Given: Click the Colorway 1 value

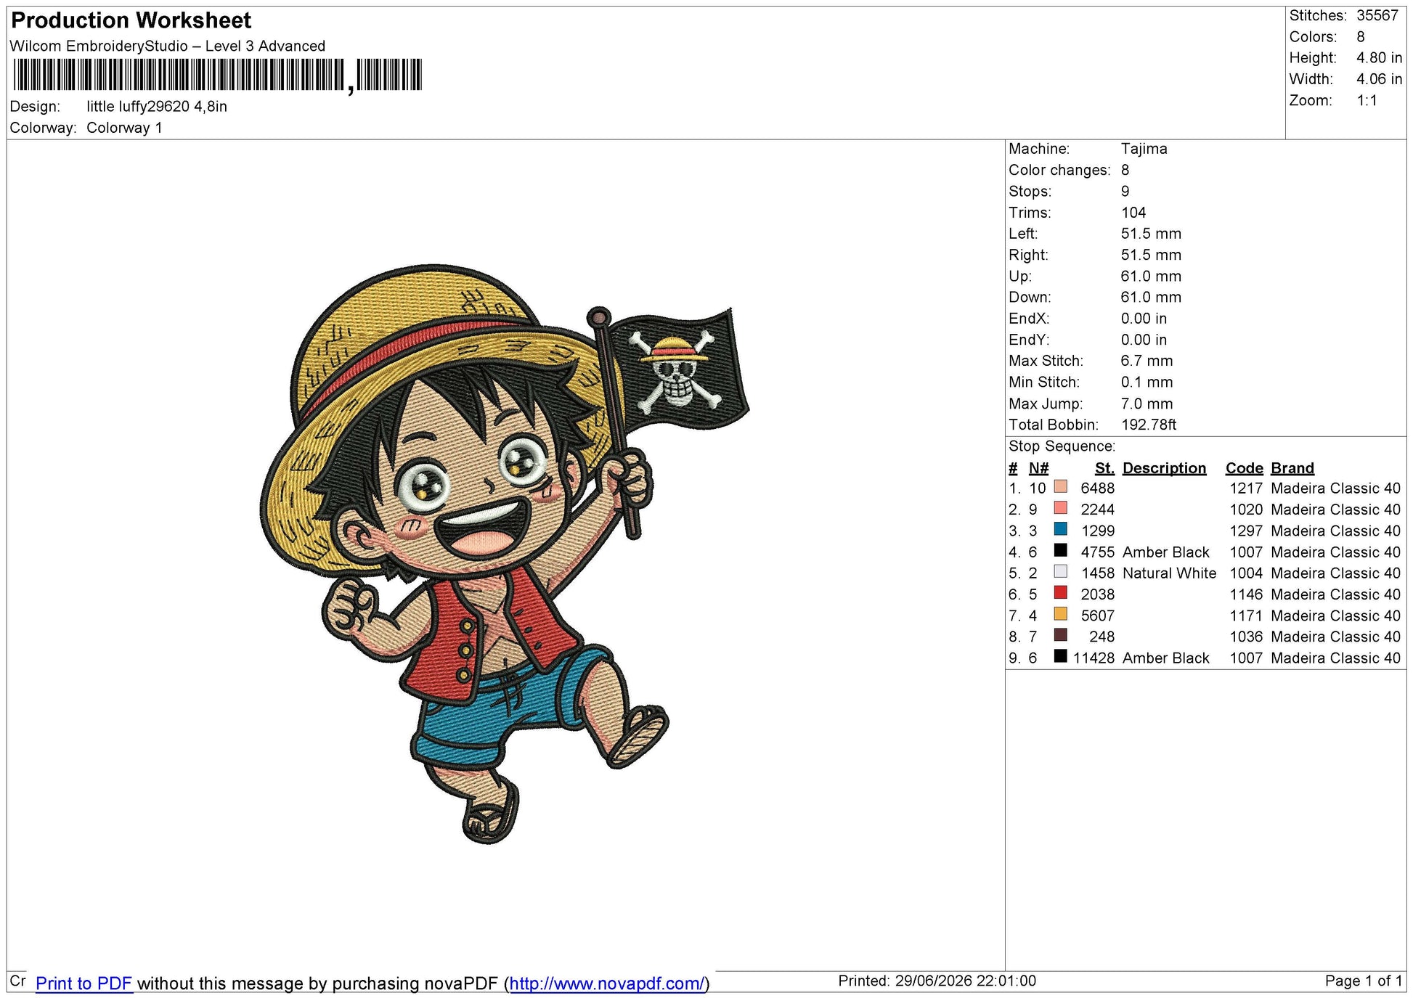Looking at the screenshot, I should [124, 128].
